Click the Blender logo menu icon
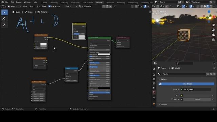 point(3,2)
